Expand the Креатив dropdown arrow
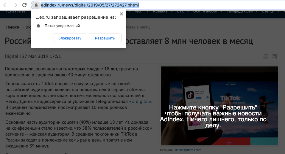The height and width of the screenshot is (154, 285). [172, 11]
